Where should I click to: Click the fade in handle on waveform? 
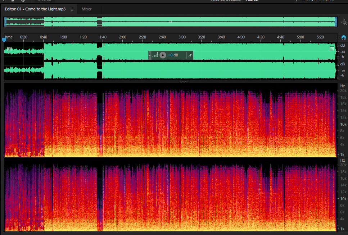(x=9, y=49)
